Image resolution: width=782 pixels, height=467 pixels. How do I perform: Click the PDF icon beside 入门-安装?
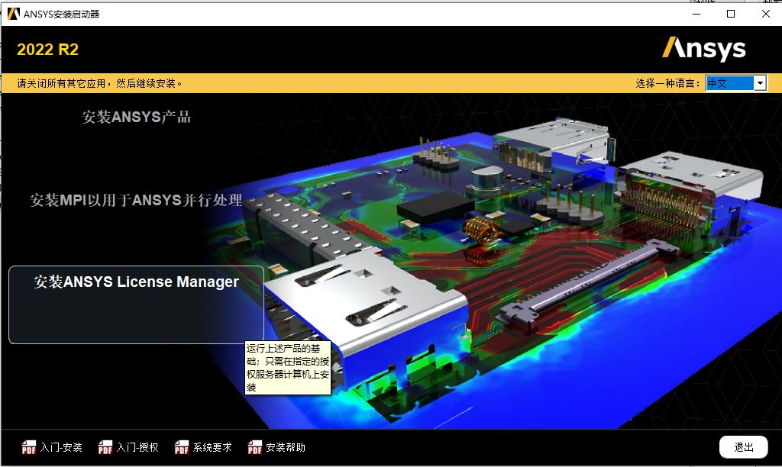click(x=29, y=448)
